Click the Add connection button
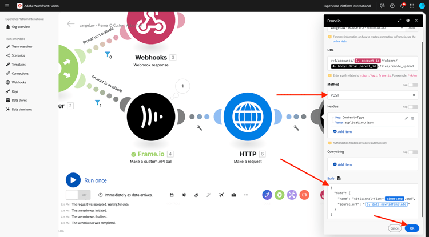The height and width of the screenshot is (237, 429). (411, 28)
